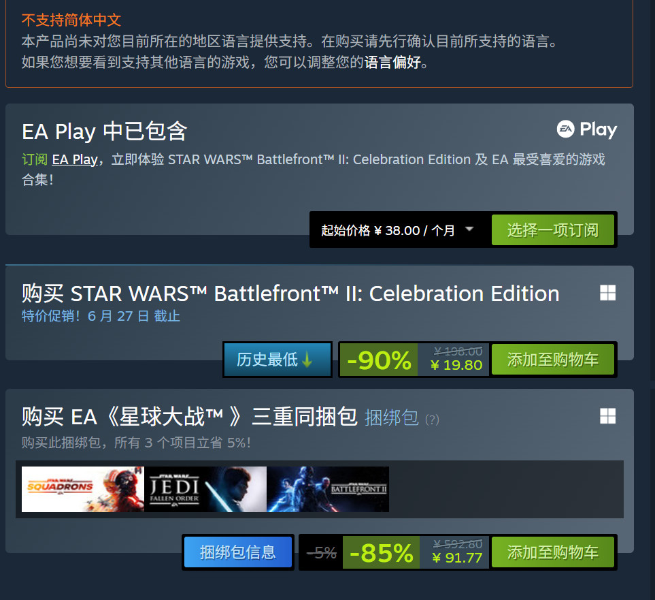655x600 pixels.
Task: Click the EA Play logo
Action: pos(586,129)
